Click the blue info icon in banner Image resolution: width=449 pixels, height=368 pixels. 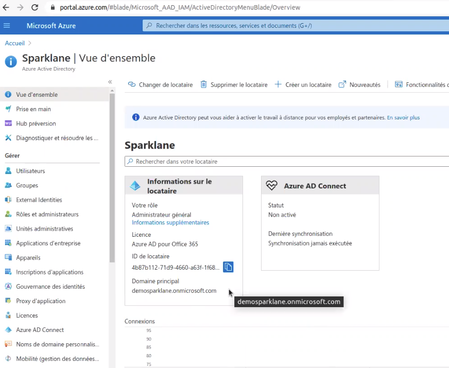click(x=136, y=117)
